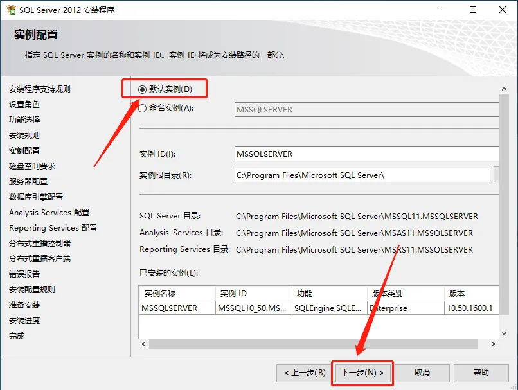Click the MSRS11.MSSQLSERVER directory path text

click(x=354, y=250)
